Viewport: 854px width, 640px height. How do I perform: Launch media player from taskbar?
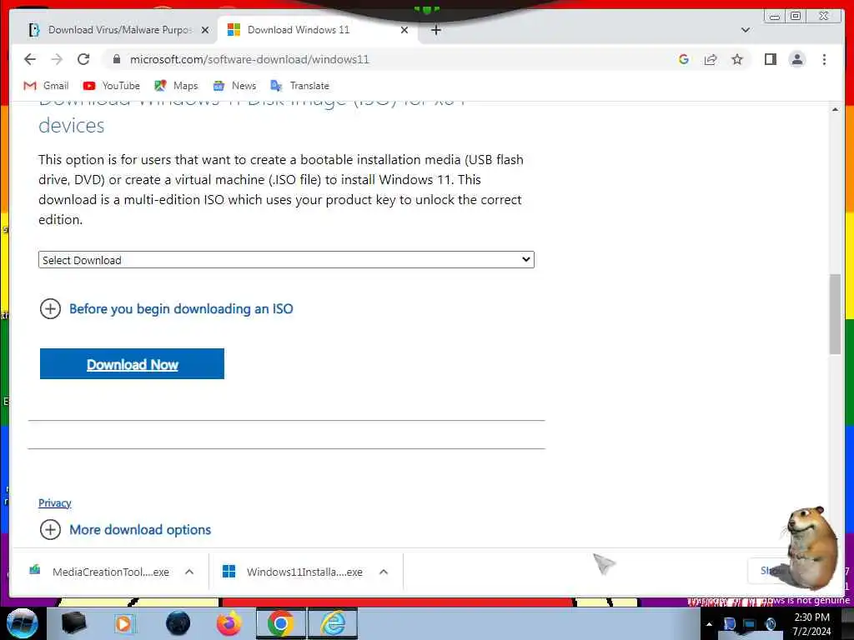(125, 623)
